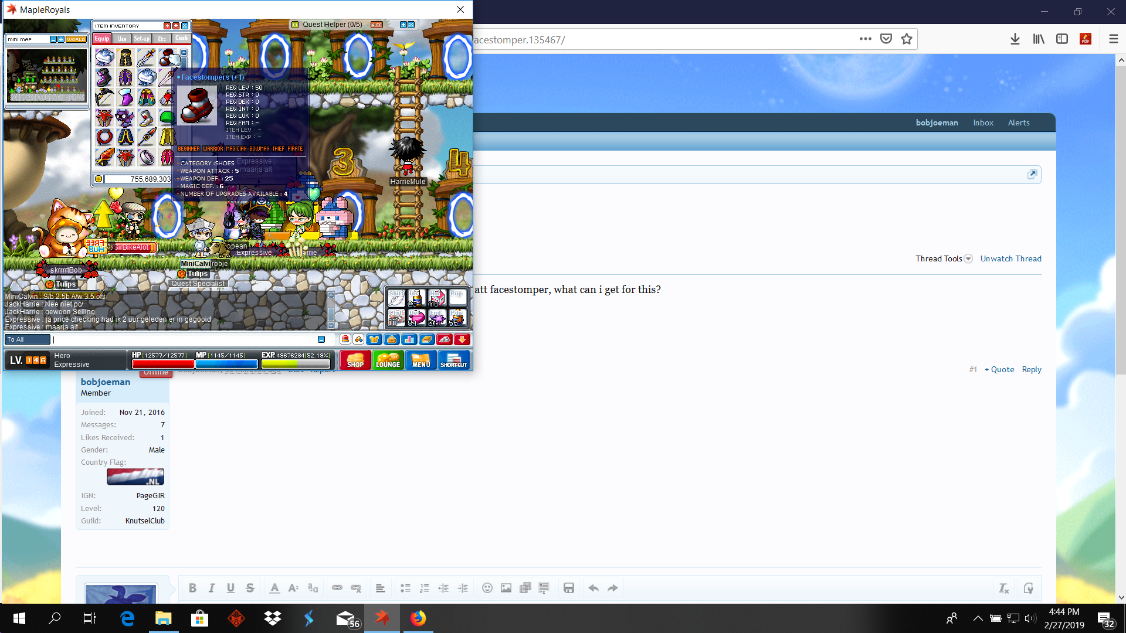Open text color picker in editor
The height and width of the screenshot is (633, 1126).
274,588
